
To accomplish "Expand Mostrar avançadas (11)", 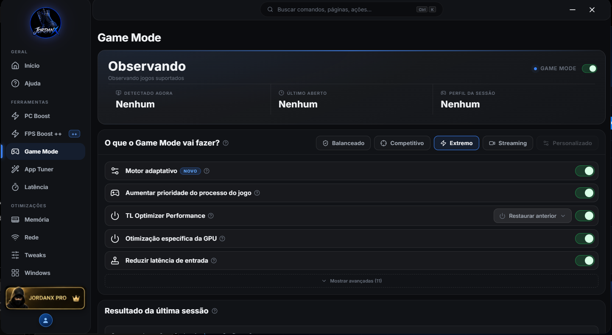I will tap(352, 281).
